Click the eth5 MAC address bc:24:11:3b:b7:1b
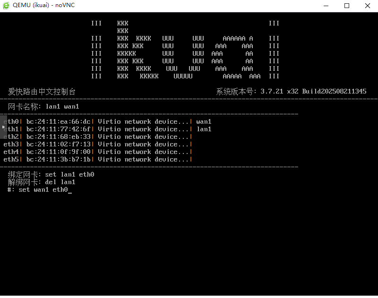 (x=58, y=160)
